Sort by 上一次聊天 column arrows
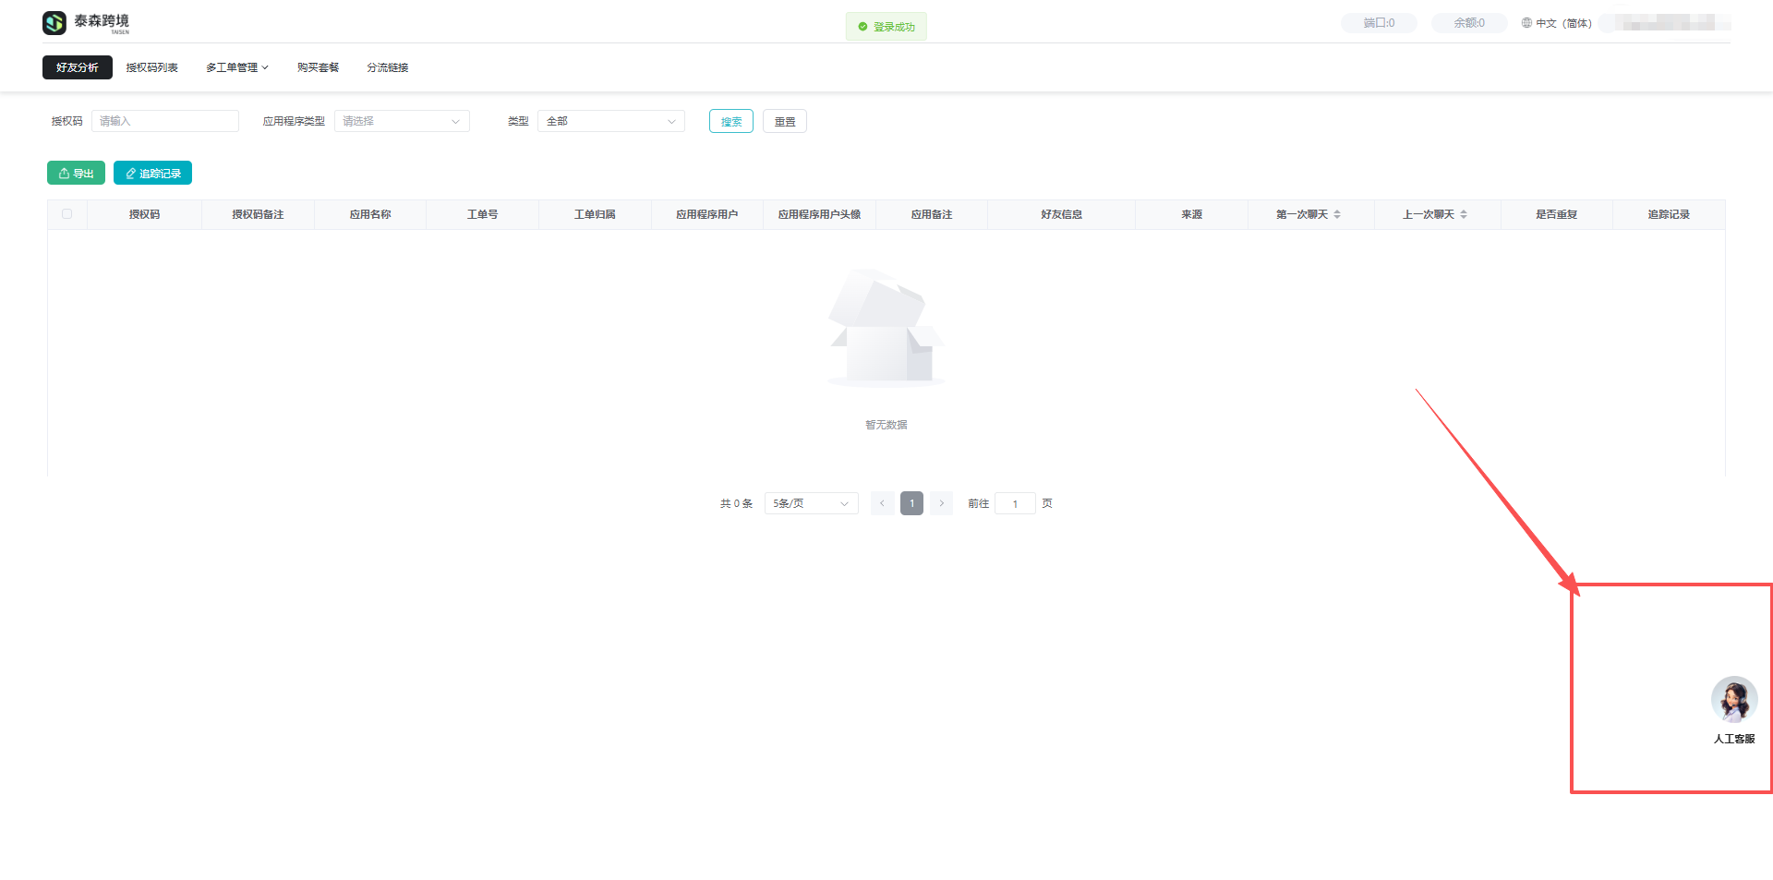The image size is (1773, 880). tap(1464, 214)
